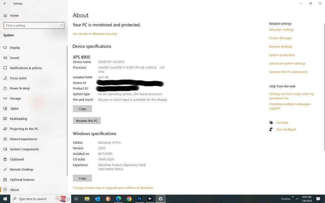325x203 pixels.
Task: Open the Windows Start menu
Action: coord(5,199)
